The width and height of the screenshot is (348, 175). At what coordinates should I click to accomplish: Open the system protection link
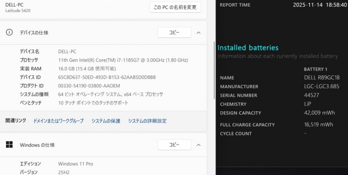pos(106,121)
